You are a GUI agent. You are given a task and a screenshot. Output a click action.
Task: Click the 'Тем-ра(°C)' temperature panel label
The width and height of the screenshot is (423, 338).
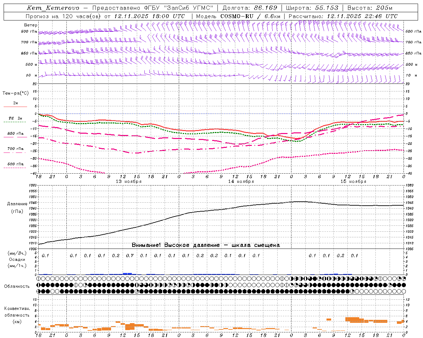tap(16, 93)
